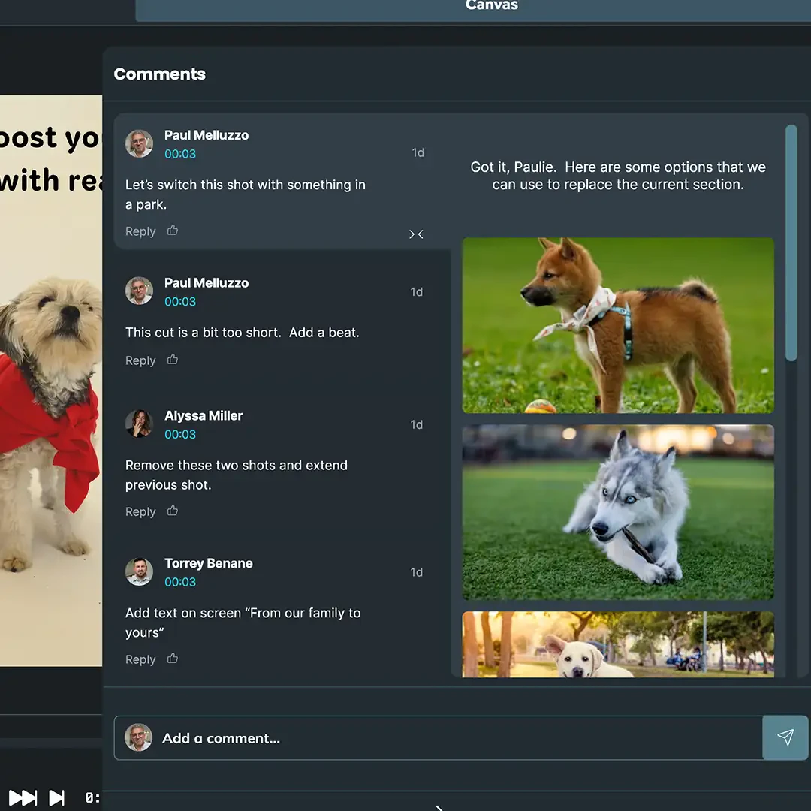The width and height of the screenshot is (811, 811).
Task: Reply to Paul's park shot comment
Action: 140,231
